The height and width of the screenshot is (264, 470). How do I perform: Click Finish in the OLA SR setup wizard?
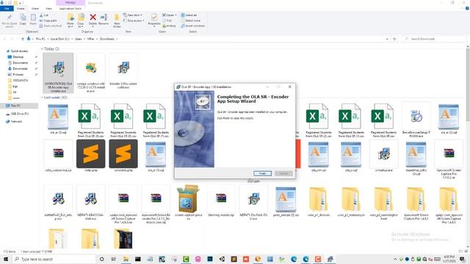coord(262,173)
